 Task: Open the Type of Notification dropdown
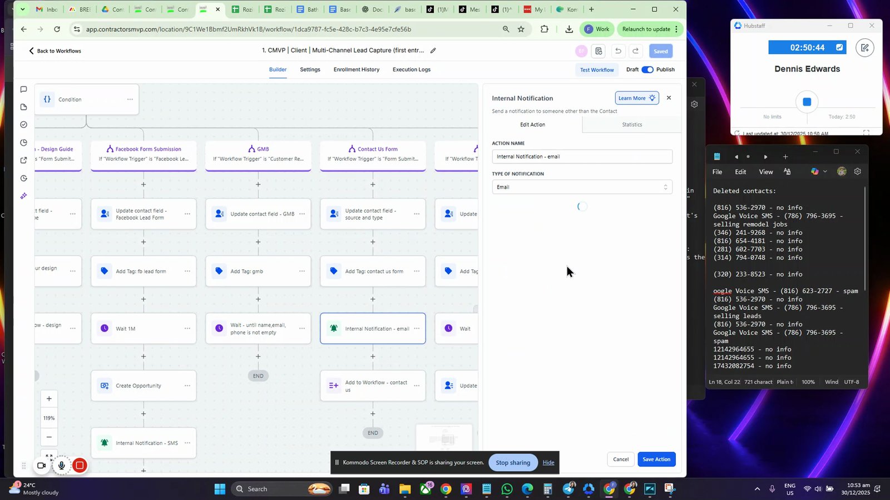pos(582,187)
